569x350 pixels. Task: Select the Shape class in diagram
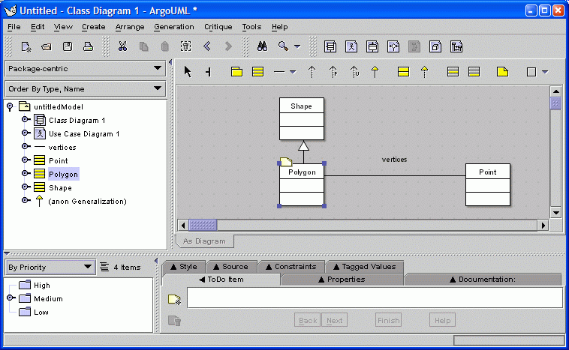tap(302, 119)
